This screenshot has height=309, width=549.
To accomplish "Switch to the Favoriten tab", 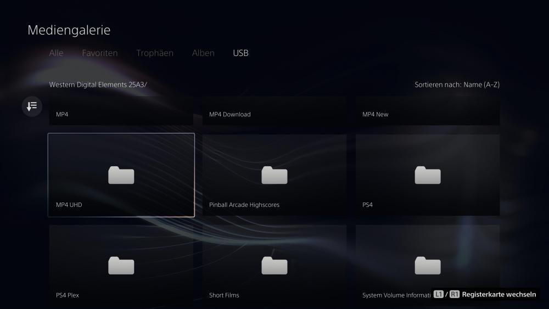I will click(x=100, y=53).
